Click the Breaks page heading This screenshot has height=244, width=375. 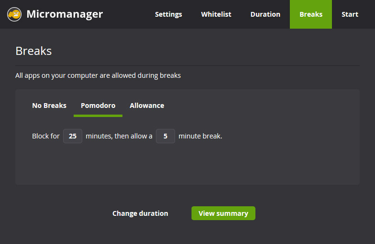tap(33, 51)
